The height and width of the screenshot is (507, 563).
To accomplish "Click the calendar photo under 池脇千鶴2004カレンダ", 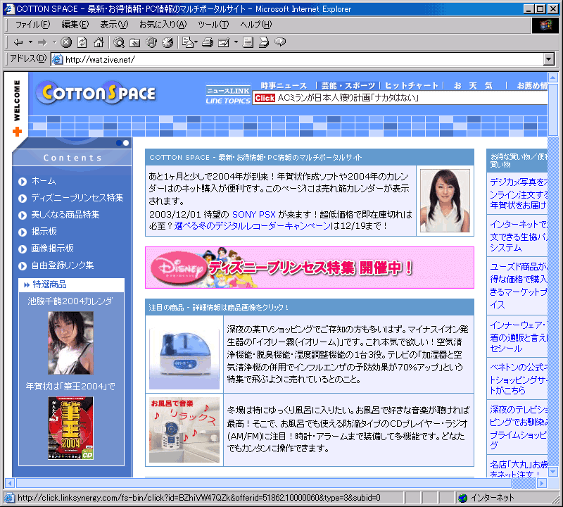I will [71, 343].
